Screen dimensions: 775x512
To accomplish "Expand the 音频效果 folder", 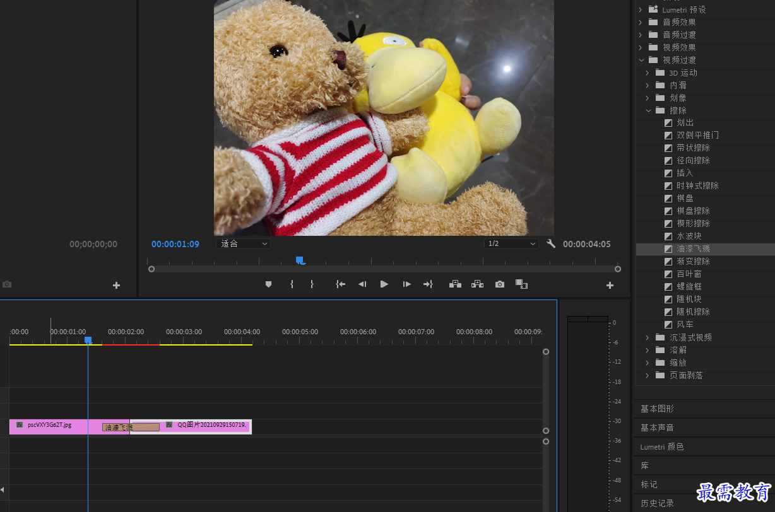I will coord(640,22).
